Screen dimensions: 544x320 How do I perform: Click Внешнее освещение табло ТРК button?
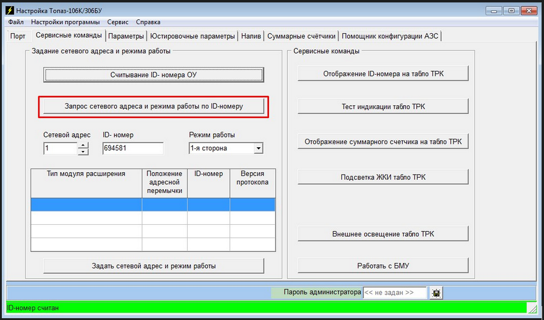pyautogui.click(x=383, y=234)
